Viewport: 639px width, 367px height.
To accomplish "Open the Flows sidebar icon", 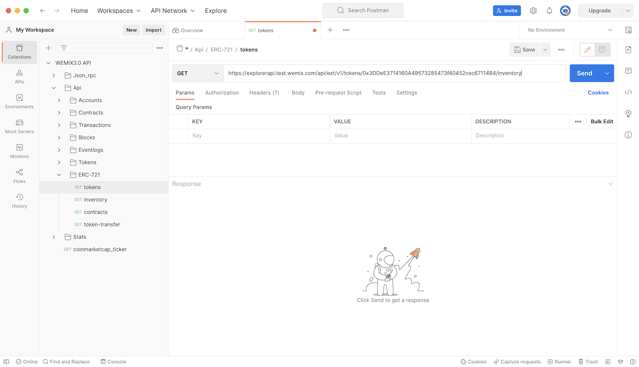I will click(19, 176).
